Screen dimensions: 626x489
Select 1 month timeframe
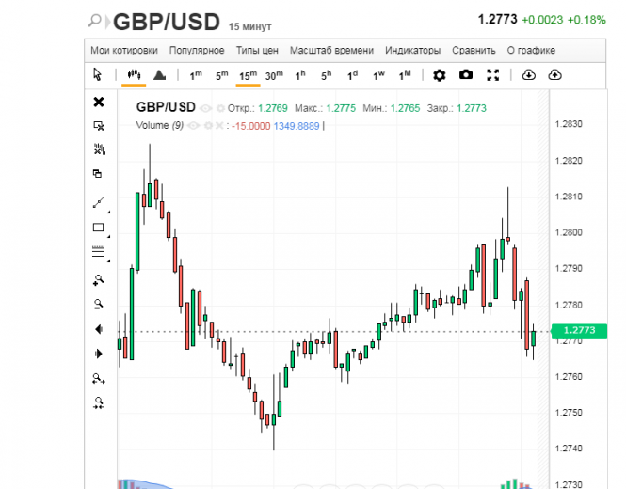coord(405,75)
